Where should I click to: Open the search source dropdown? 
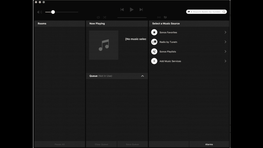tap(189, 12)
